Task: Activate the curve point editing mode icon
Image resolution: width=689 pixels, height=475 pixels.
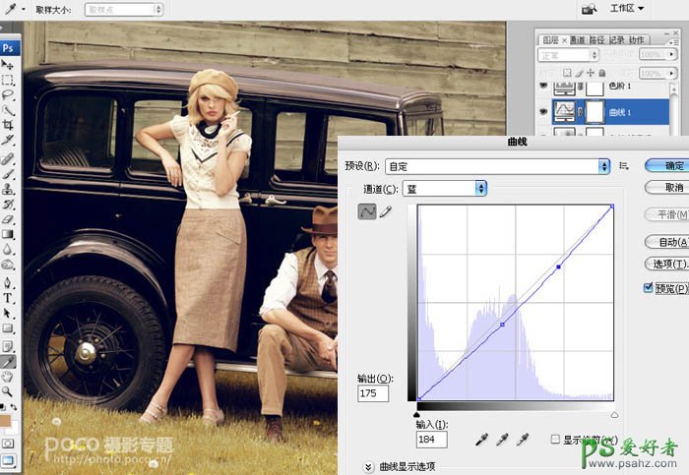Action: pos(366,211)
